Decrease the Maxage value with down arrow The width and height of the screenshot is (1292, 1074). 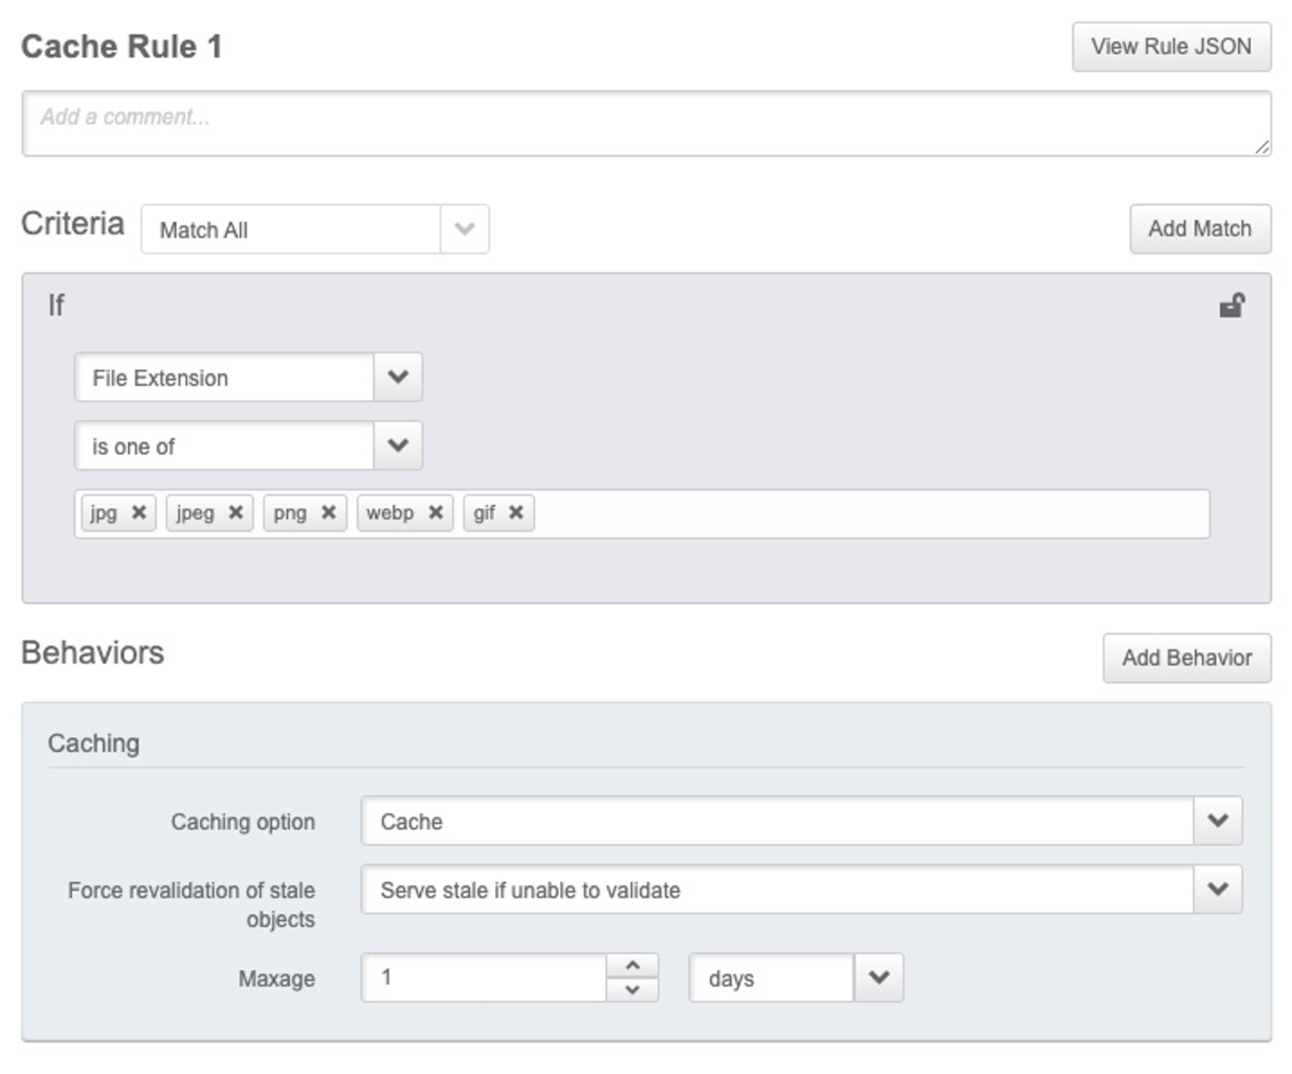click(x=633, y=990)
